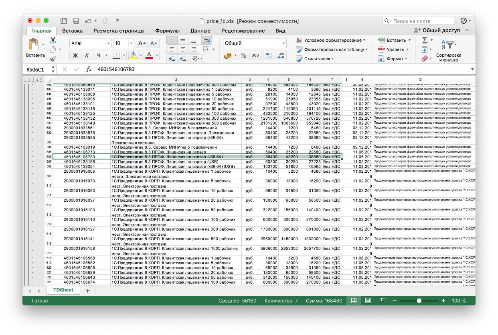Decrease font size with the small A icon
The width and height of the screenshot is (498, 335).
pyautogui.click(x=154, y=43)
